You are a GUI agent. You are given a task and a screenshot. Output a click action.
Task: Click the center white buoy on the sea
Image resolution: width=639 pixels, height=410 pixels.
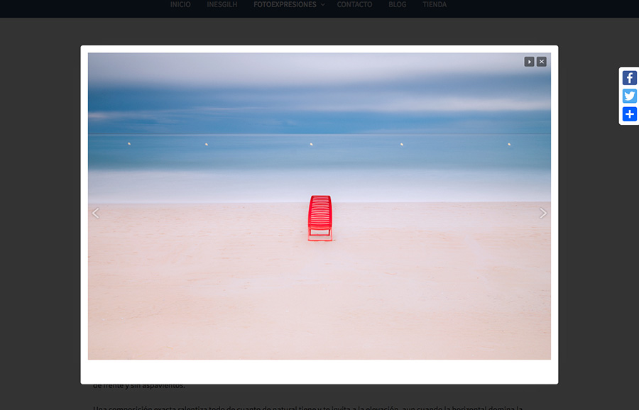pos(312,144)
